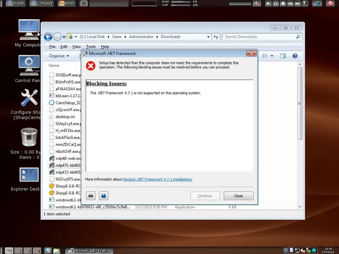
Task: Click Explorer vertical scrollbar thumb
Action: 300,104
